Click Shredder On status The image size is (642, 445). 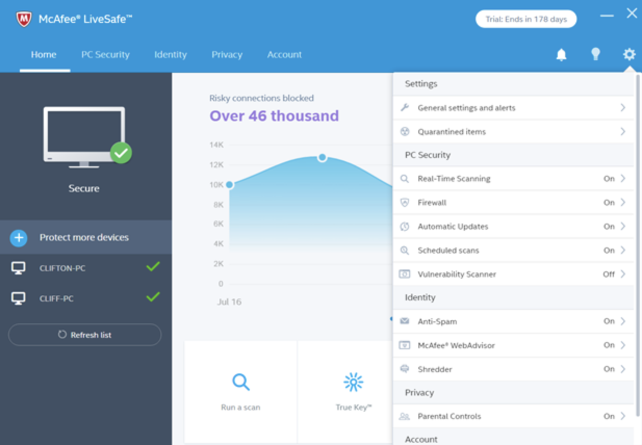pyautogui.click(x=609, y=369)
